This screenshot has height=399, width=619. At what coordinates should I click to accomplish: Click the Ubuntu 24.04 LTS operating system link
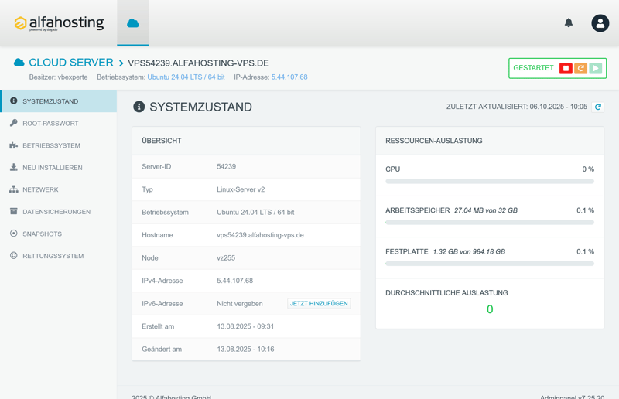point(186,77)
